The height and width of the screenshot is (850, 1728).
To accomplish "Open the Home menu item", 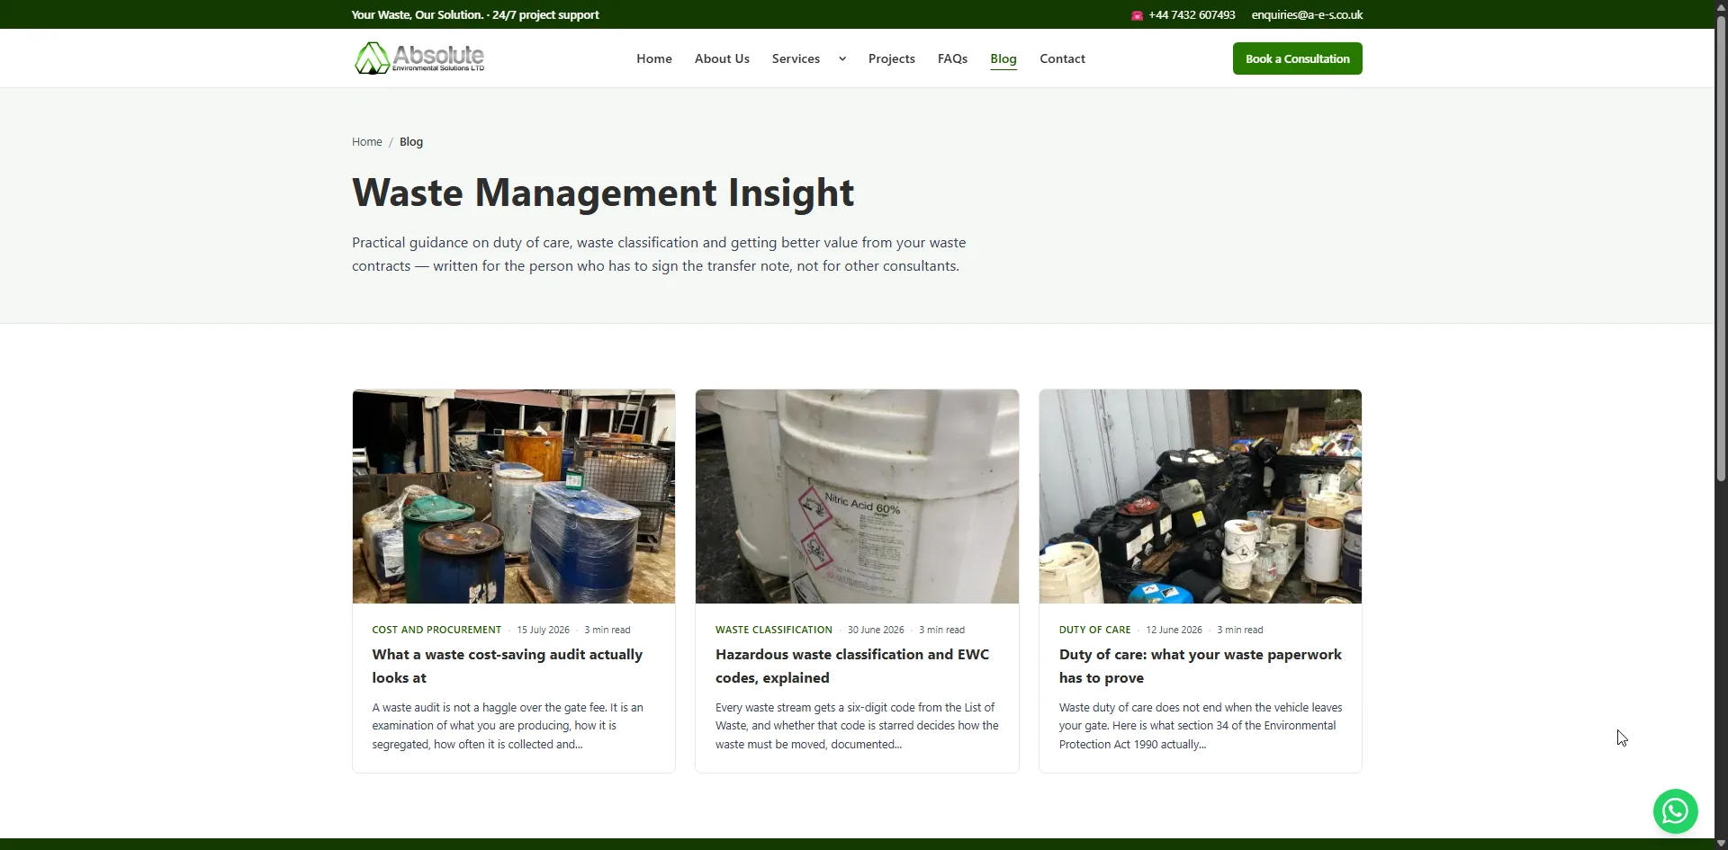I will tap(654, 58).
